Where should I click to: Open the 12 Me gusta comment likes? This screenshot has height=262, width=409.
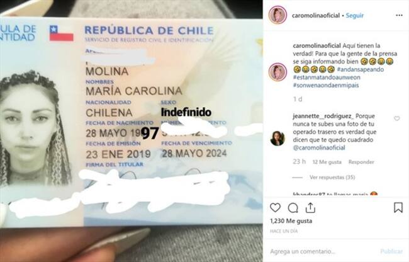click(x=327, y=162)
